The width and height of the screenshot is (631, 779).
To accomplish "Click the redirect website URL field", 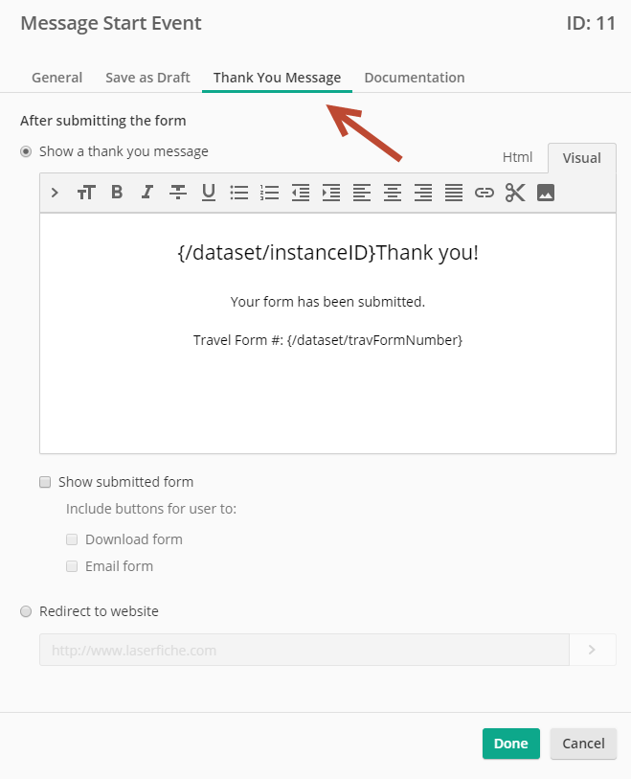I will point(304,650).
